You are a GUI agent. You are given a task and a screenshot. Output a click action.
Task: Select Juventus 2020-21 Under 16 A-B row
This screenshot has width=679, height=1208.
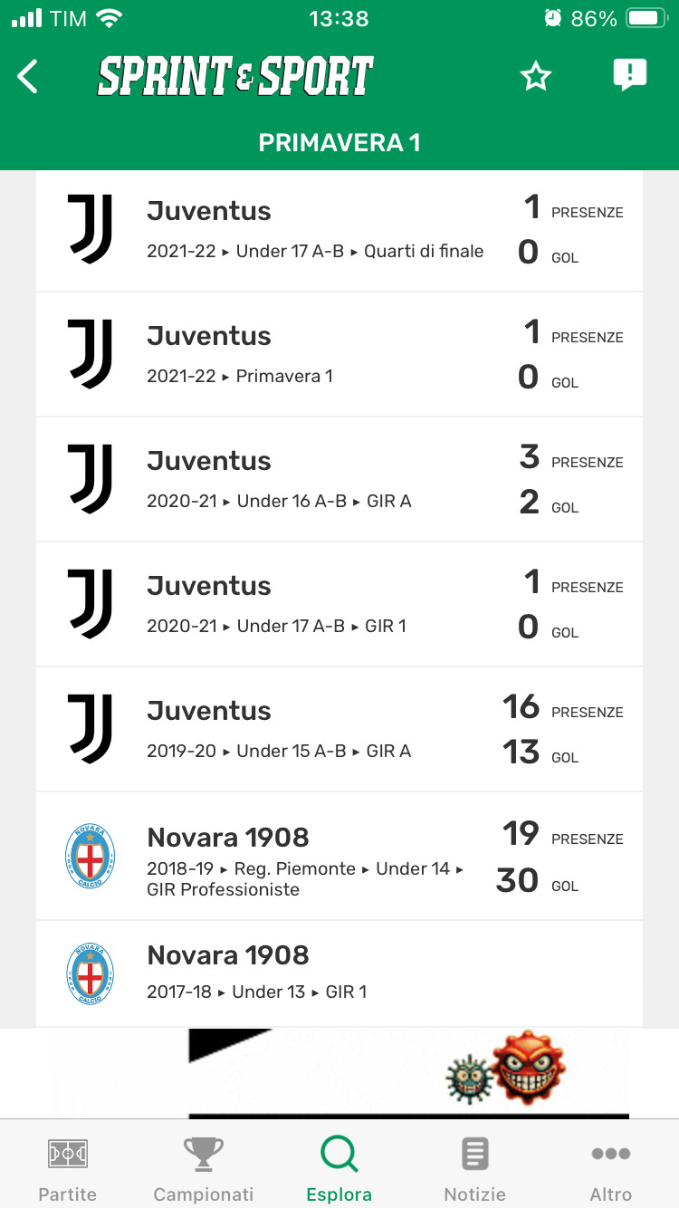[317, 479]
